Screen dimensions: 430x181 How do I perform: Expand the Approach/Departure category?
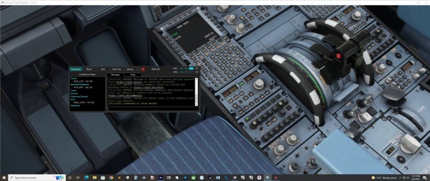point(80,84)
